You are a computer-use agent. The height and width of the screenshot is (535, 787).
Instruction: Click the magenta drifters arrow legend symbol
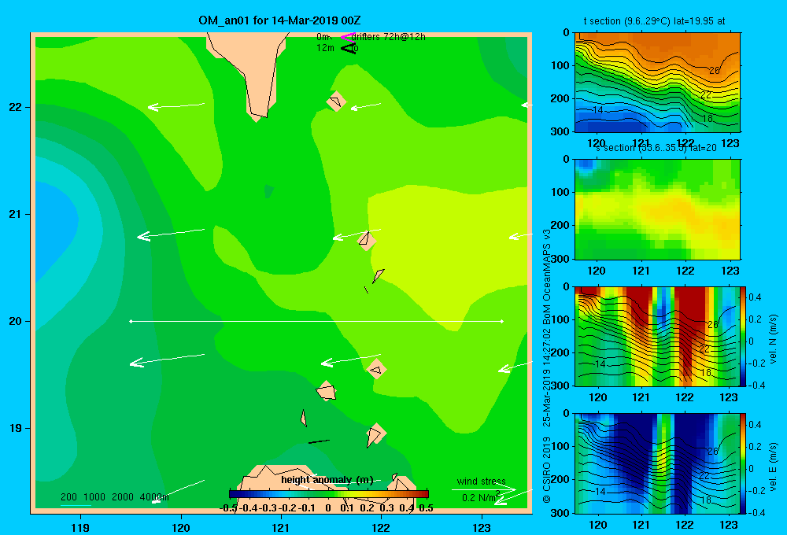[347, 37]
